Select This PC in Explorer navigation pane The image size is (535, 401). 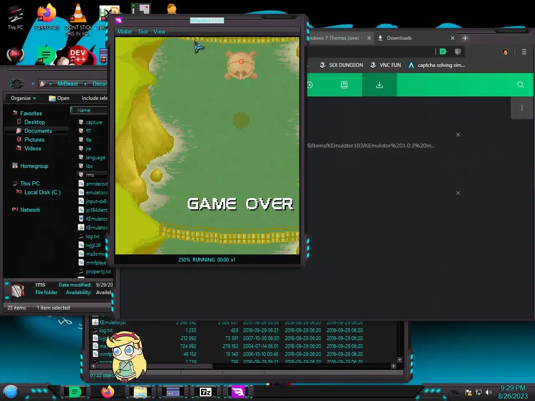[30, 183]
